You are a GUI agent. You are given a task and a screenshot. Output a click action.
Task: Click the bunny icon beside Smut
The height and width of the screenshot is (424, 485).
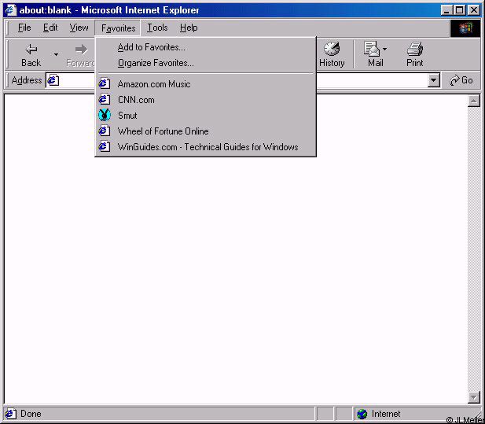(105, 115)
